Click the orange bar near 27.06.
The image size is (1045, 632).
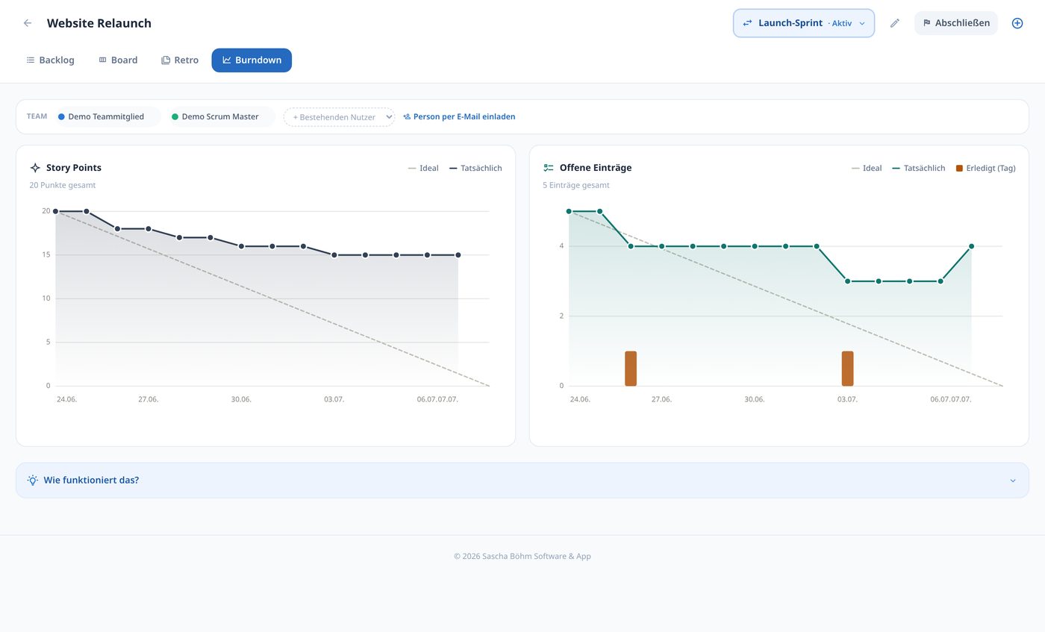pos(631,369)
